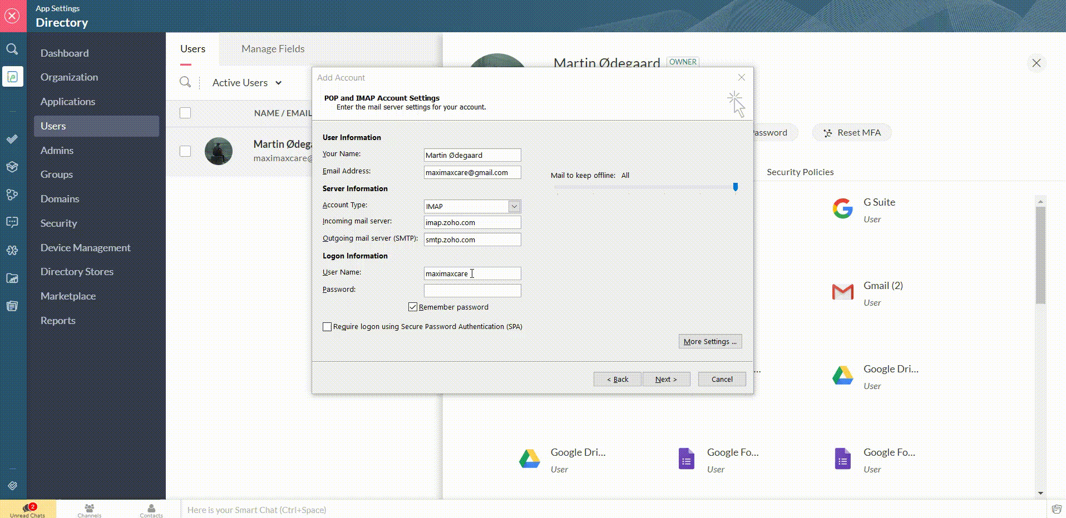Open the G Suite app icon
1066x518 pixels.
click(x=842, y=208)
